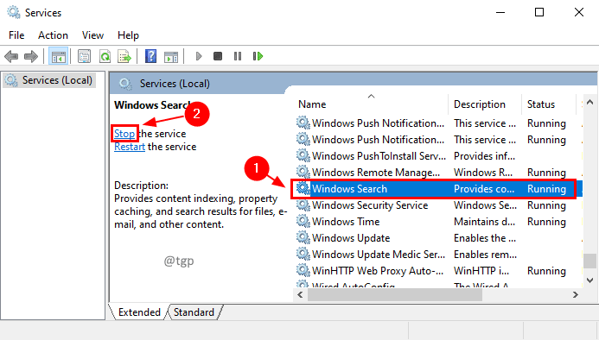Select the Windows Search service name
The width and height of the screenshot is (599, 340).
click(x=349, y=188)
